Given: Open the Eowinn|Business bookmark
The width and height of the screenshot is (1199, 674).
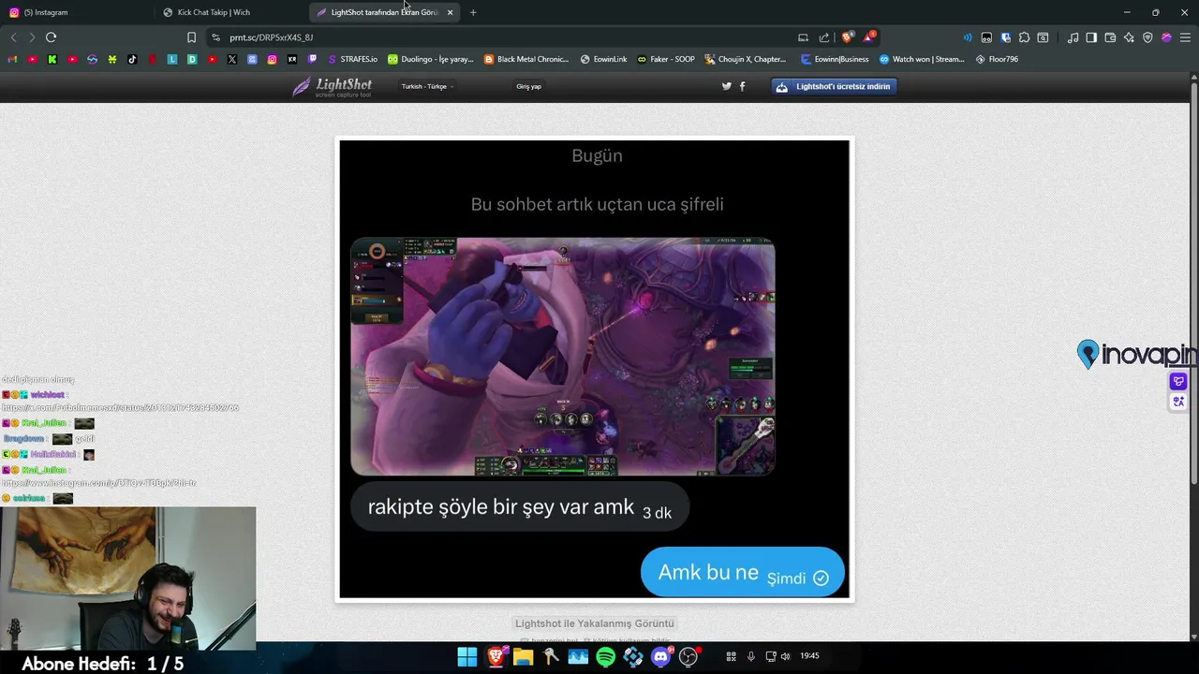Looking at the screenshot, I should click(835, 59).
